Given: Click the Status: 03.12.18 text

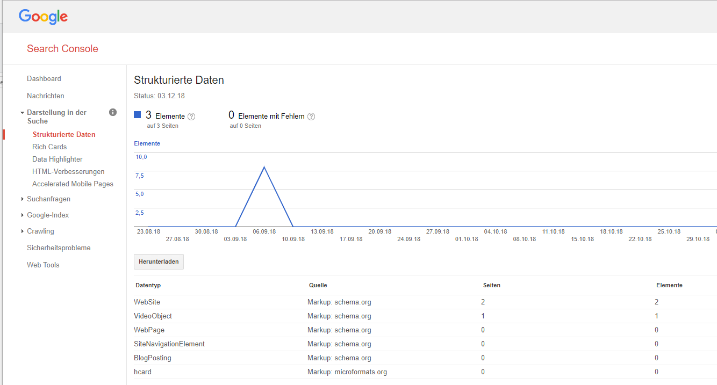Looking at the screenshot, I should 159,96.
